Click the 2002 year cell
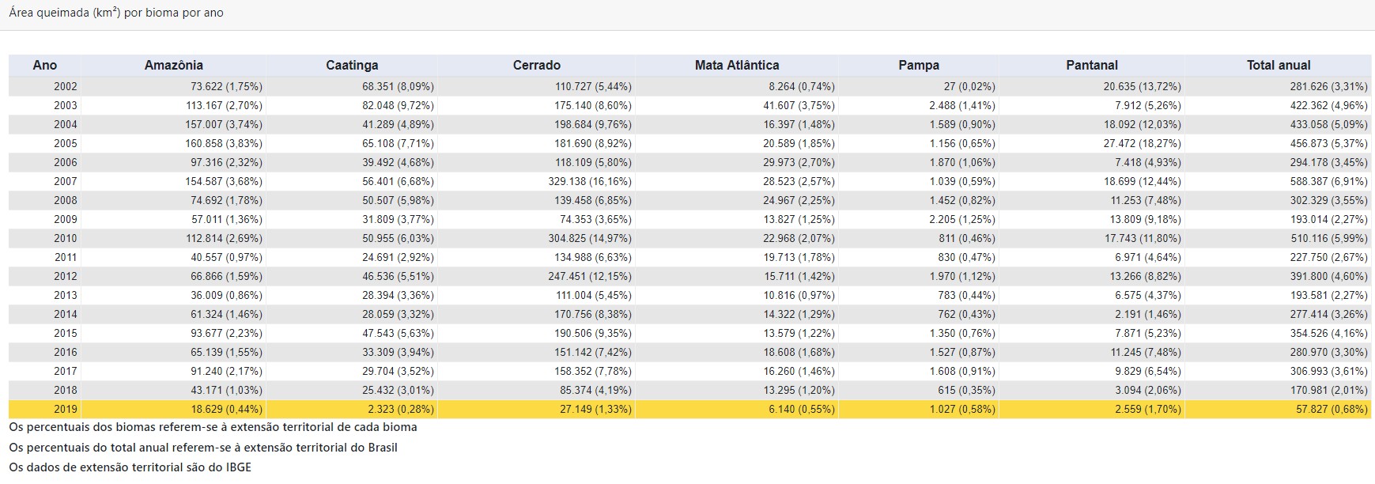 click(66, 86)
